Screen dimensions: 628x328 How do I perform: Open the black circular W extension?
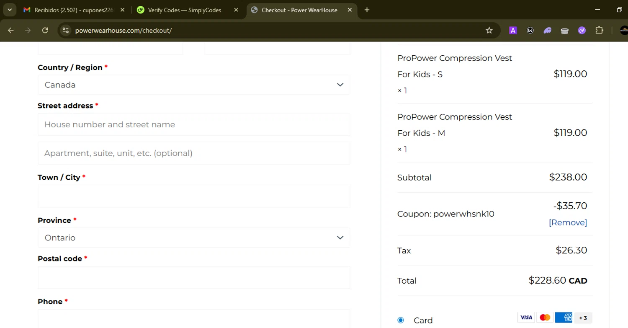click(530, 30)
